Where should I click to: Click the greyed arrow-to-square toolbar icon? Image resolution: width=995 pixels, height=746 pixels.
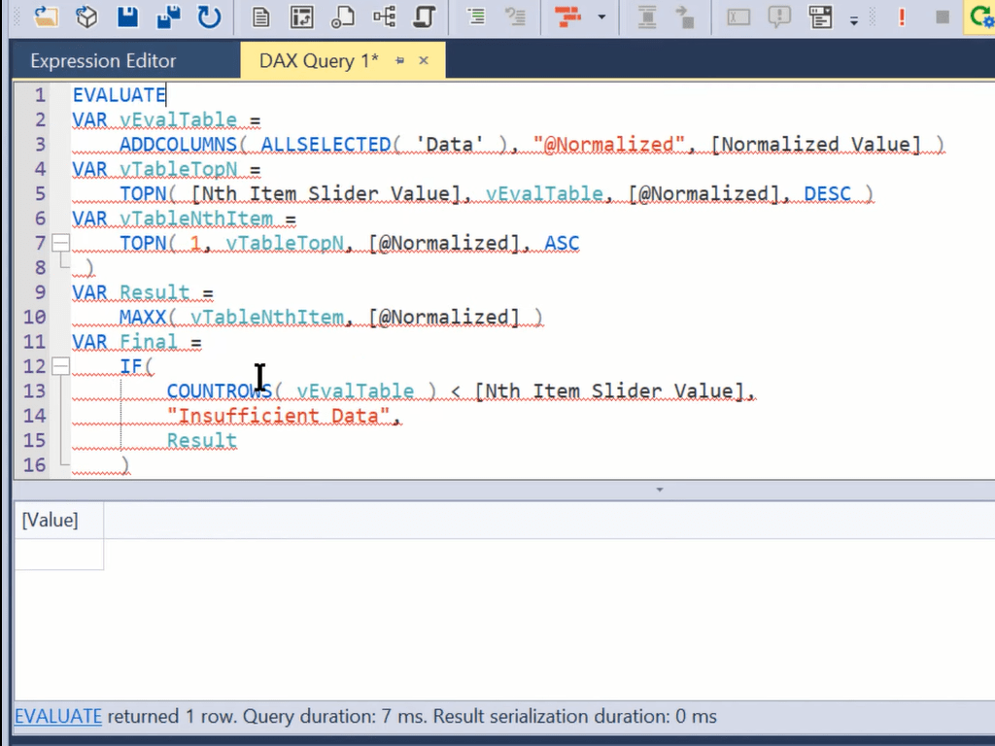click(x=685, y=17)
